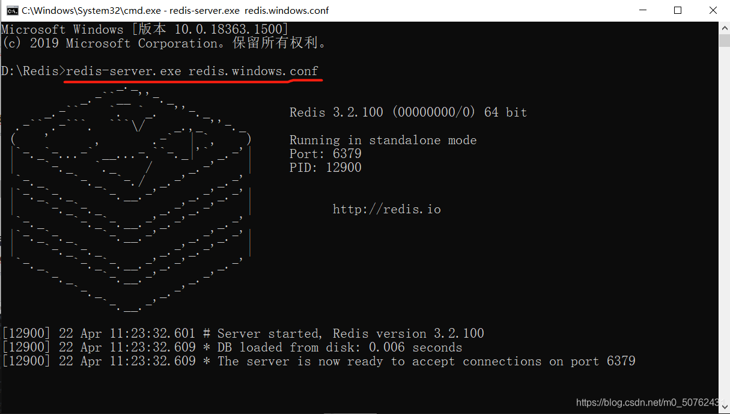
Task: Click the 2019 Microsoft Corporation copyright line
Action: [x=164, y=43]
